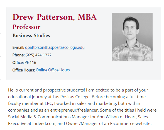Click the Office label before PE 116

[x=18, y=62]
